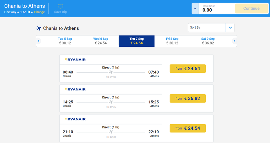
Task: Click the Ryanair logo on the 21:10 flight
Action: 75,119
